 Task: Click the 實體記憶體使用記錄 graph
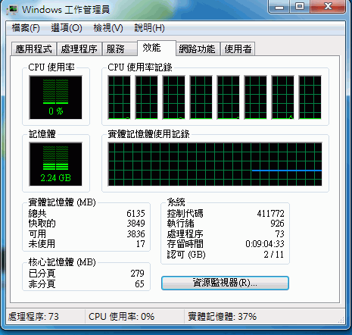(x=215, y=164)
